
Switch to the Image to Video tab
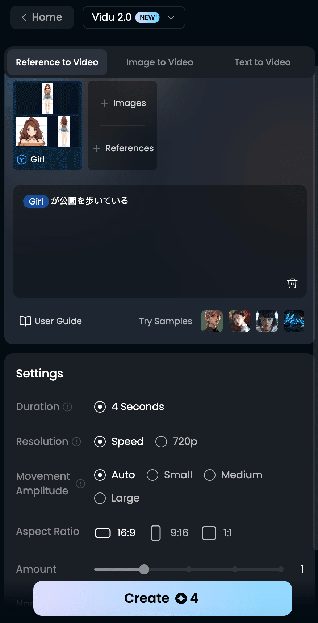[160, 62]
